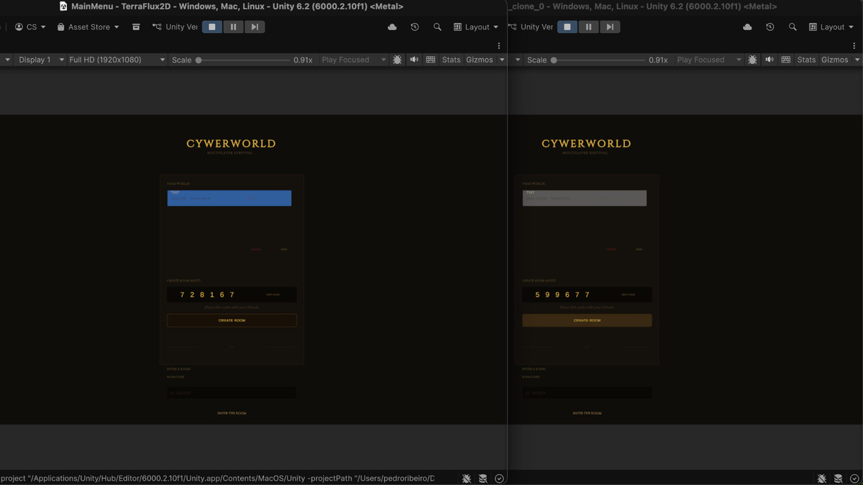
Task: Click ENTER THE ROOM in the MainMenu game
Action: coord(232,413)
